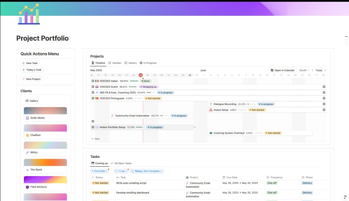The height and width of the screenshot is (201, 349).
Task: Open the Status: Not Complete filter dropdown
Action: [x=147, y=171]
